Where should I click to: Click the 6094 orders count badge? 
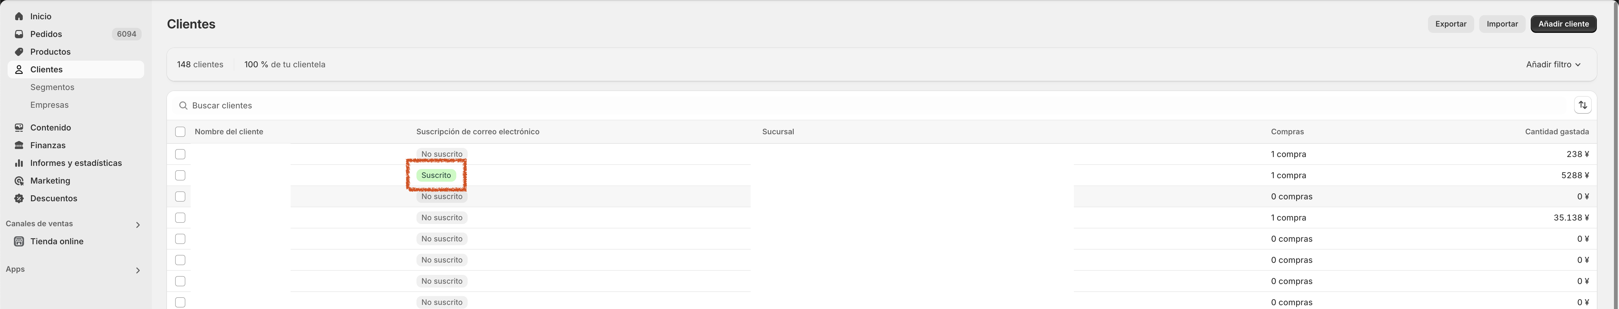(x=126, y=34)
